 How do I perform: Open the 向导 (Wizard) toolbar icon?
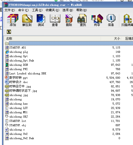97,19
